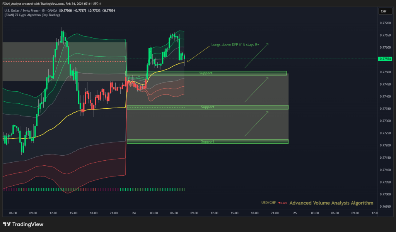Click the TradingView logo icon

(x=7, y=224)
